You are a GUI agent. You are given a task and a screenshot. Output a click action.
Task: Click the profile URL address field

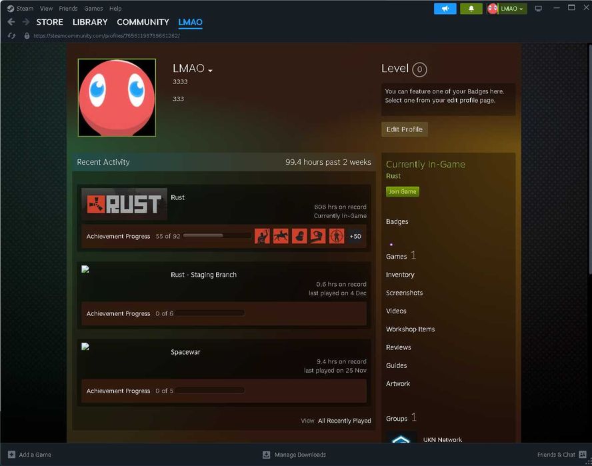107,36
